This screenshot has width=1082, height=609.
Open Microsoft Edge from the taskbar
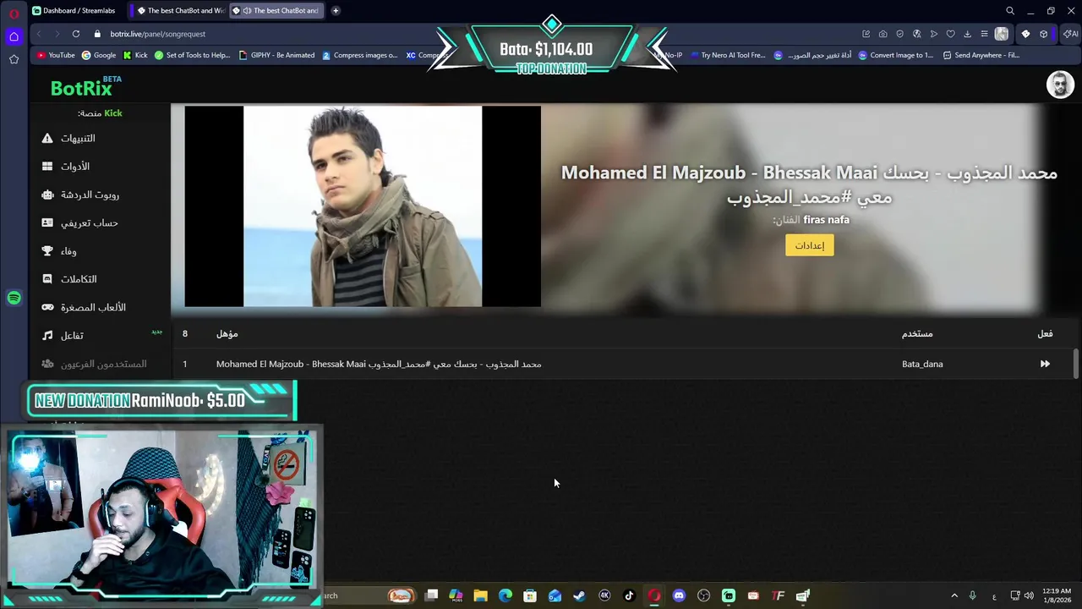coord(505,595)
